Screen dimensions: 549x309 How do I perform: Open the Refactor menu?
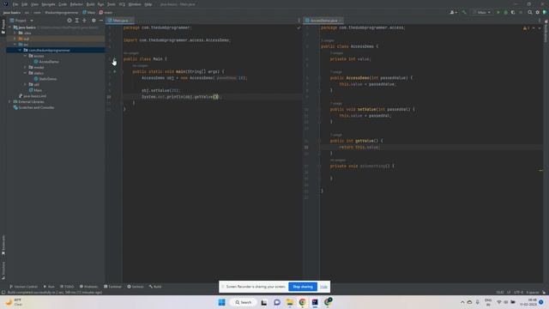[76, 4]
